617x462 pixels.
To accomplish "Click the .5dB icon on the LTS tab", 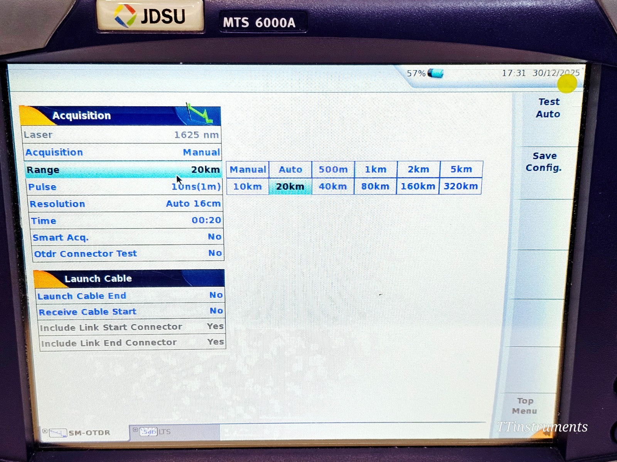I will coord(148,432).
